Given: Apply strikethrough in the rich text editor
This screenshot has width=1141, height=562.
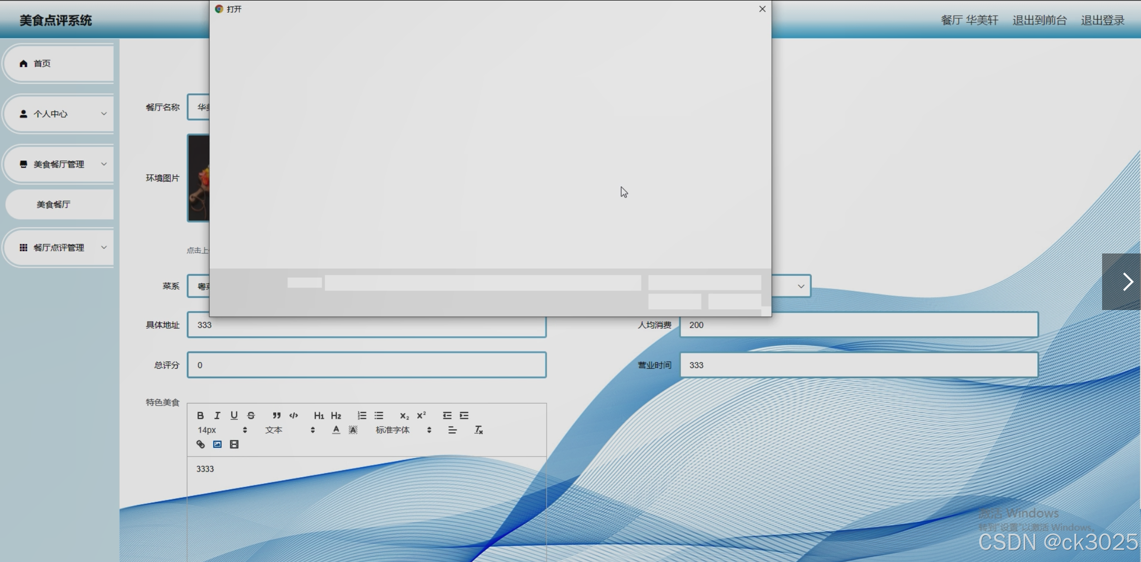Looking at the screenshot, I should [251, 416].
